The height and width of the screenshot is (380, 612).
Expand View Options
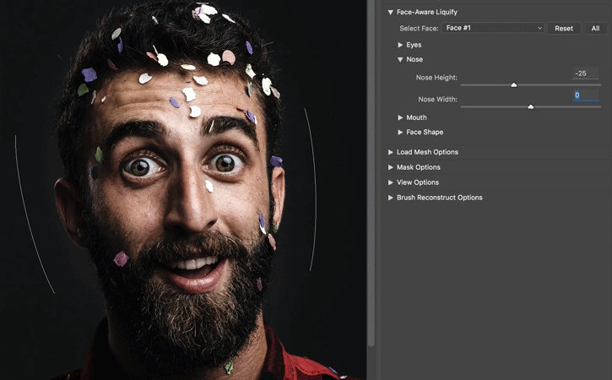pos(390,182)
